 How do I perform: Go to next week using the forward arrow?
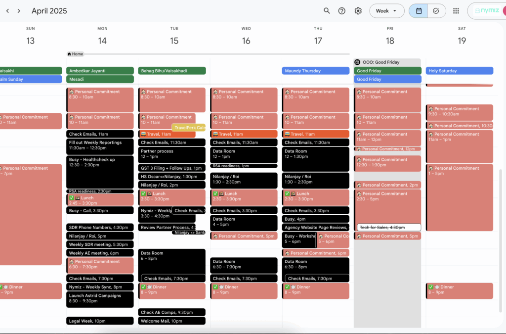point(19,10)
